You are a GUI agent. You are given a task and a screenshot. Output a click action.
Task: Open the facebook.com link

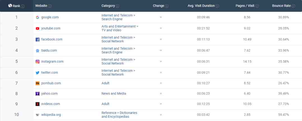[x=52, y=39]
